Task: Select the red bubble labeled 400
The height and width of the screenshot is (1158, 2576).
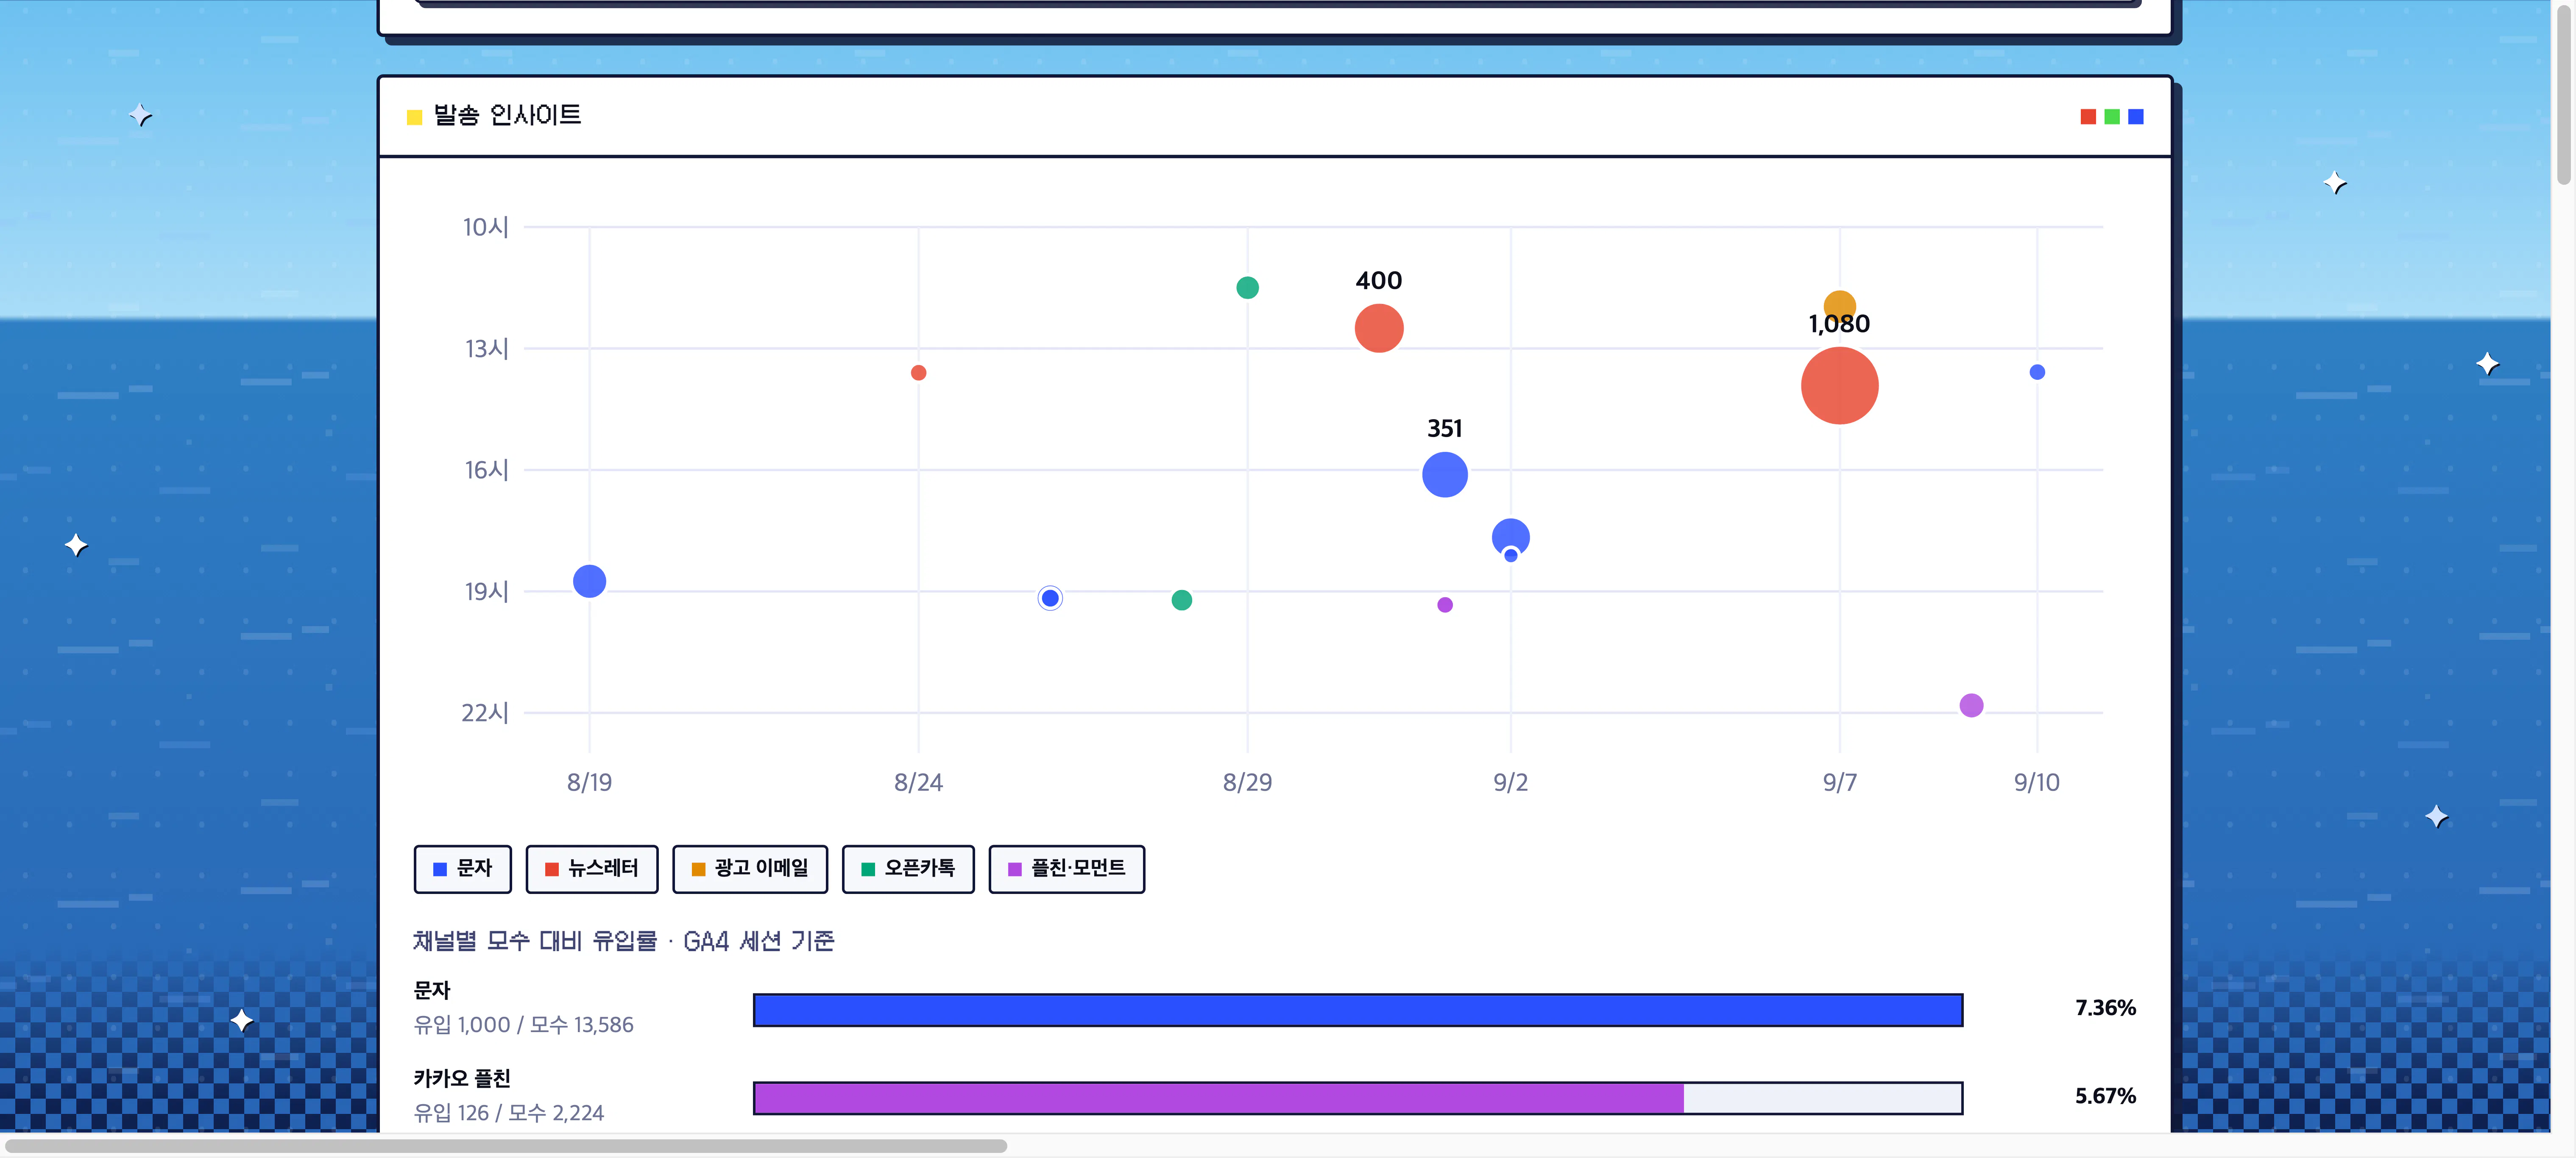Action: pos(1379,328)
